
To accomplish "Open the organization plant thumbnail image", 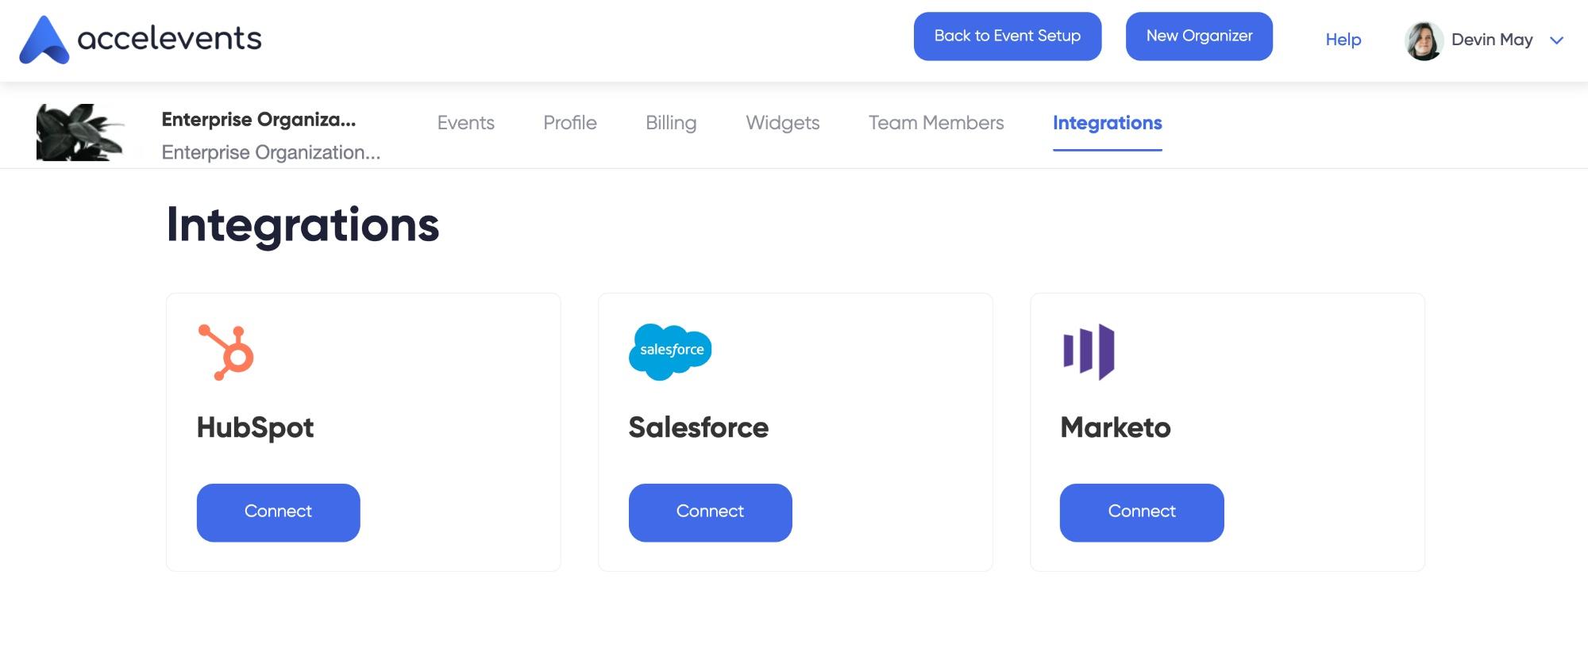I will coord(80,132).
